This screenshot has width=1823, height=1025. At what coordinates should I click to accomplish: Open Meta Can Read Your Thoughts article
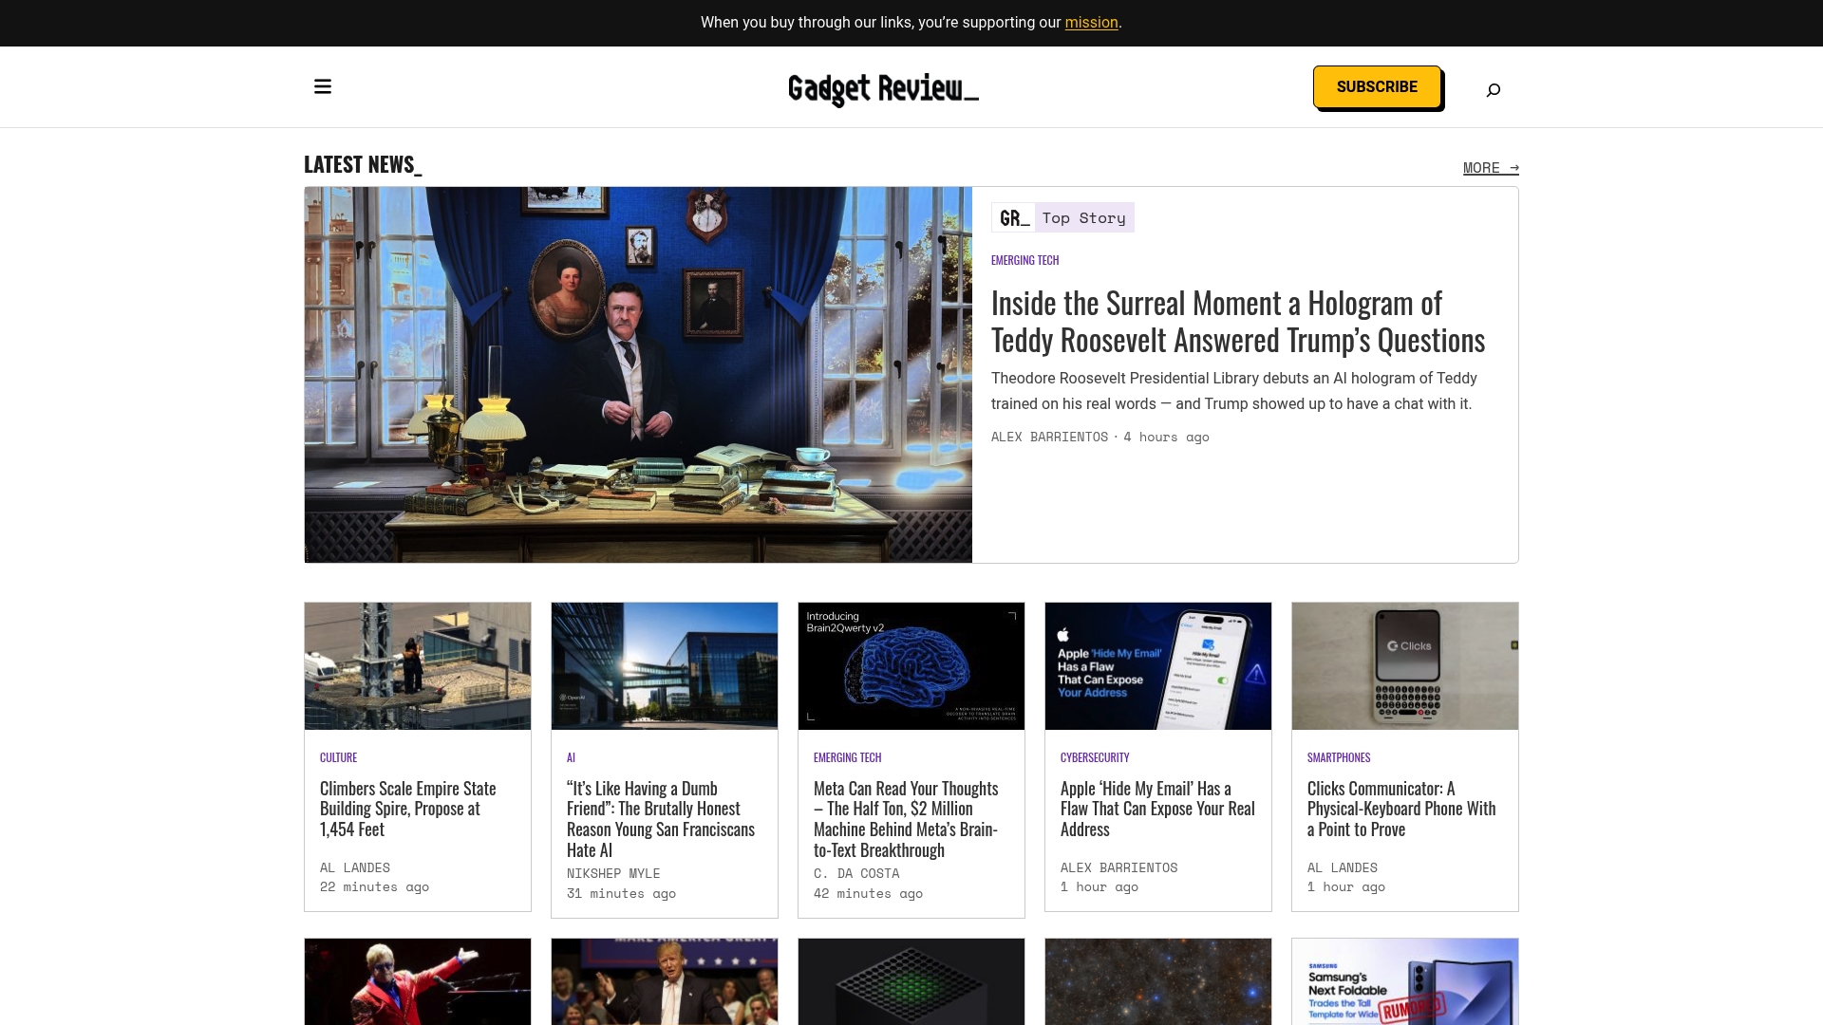click(x=906, y=819)
